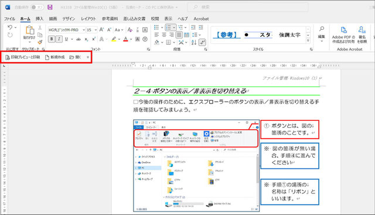Expand the Styles gallery more arrow

308,41
